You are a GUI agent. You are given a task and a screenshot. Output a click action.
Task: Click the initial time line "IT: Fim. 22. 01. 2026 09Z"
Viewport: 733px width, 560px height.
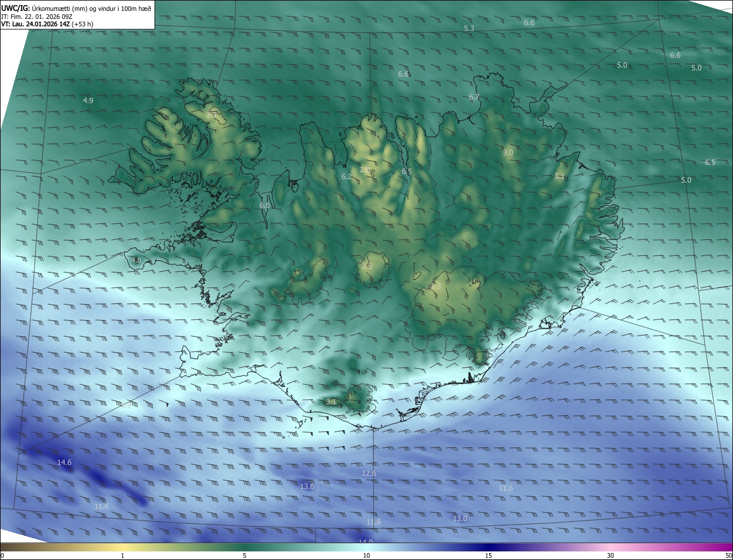(37, 16)
